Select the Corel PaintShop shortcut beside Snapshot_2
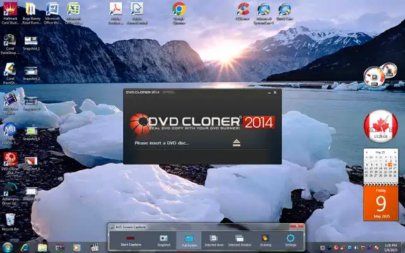Viewport: 405px width, 253px height. (x=10, y=74)
